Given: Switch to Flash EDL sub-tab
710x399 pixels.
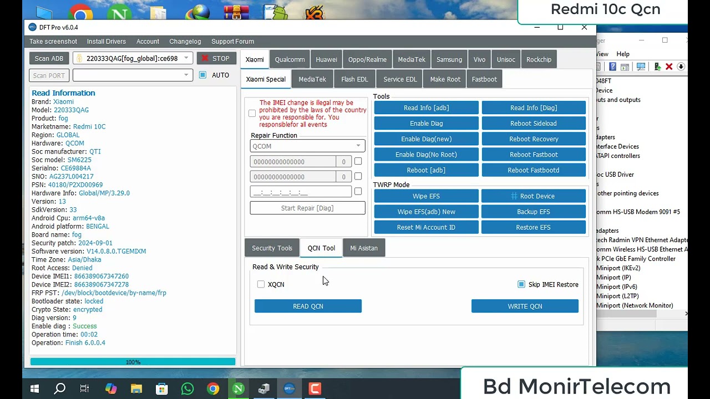Looking at the screenshot, I should (354, 79).
